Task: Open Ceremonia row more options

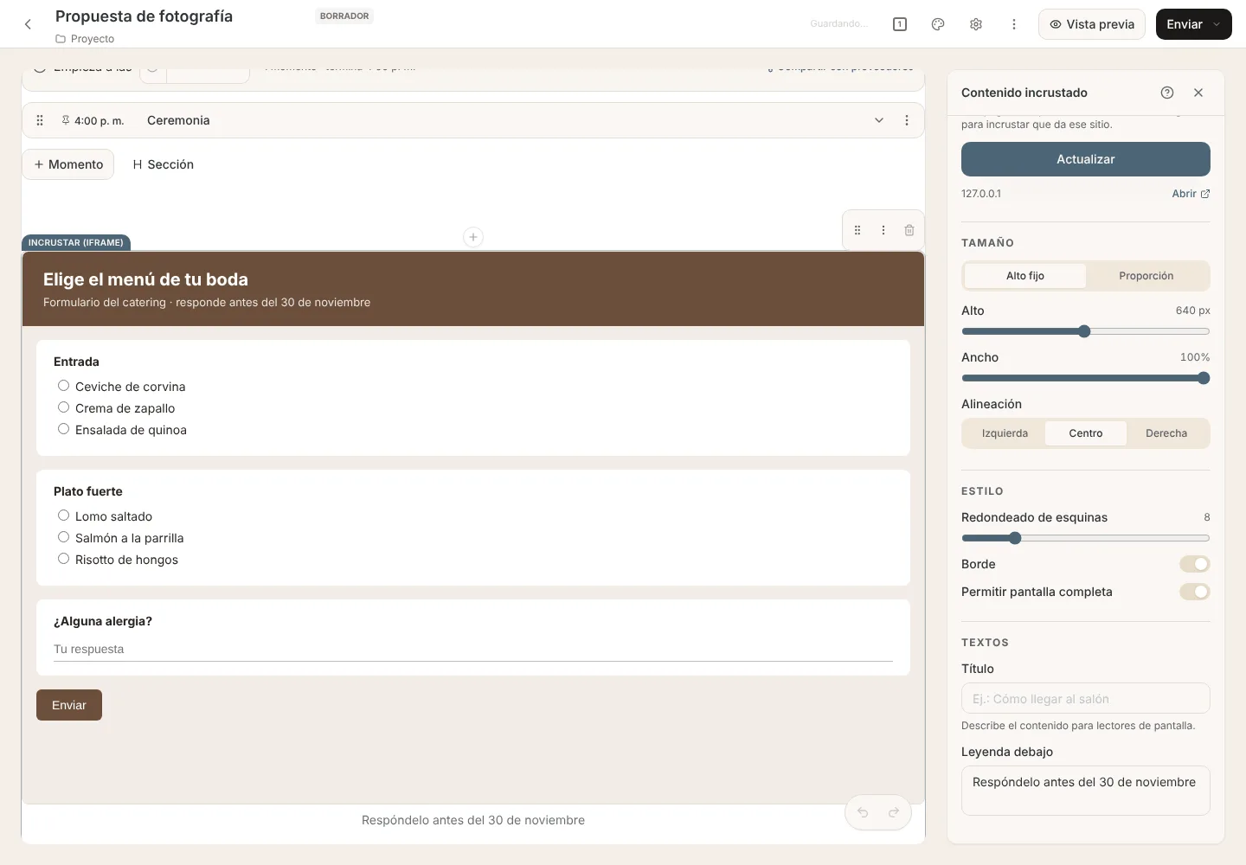Action: [x=907, y=120]
